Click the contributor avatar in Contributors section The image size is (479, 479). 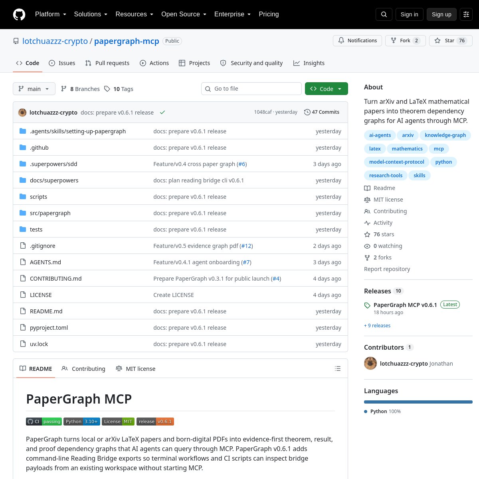[x=370, y=363]
